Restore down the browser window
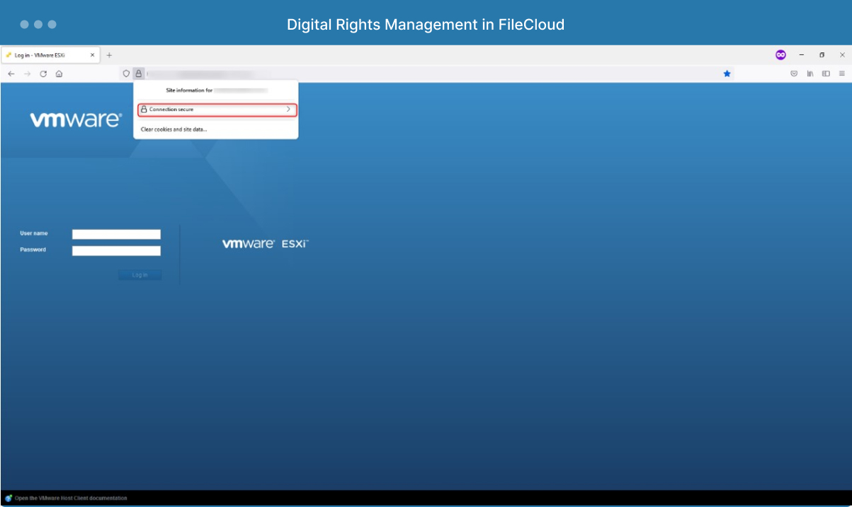Viewport: 852px width, 507px height. point(822,54)
